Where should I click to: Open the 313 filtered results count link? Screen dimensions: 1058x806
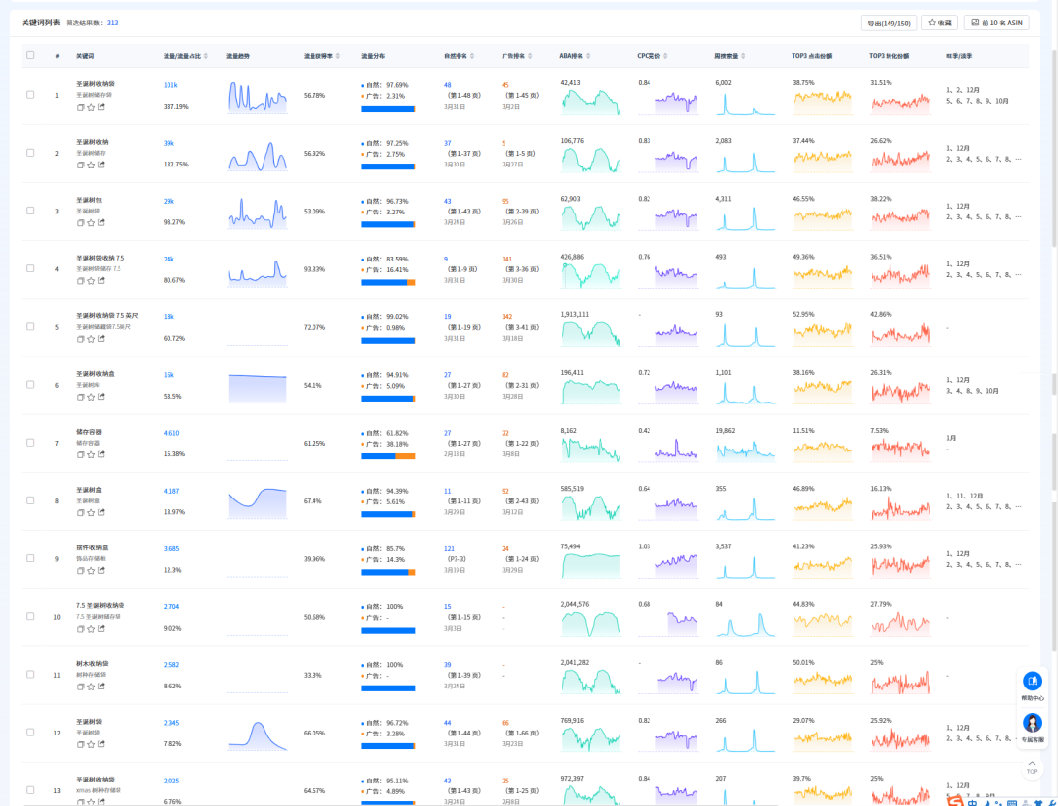[112, 23]
